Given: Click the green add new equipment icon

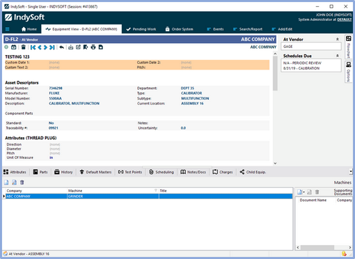Looking at the screenshot, I should click(6, 47).
